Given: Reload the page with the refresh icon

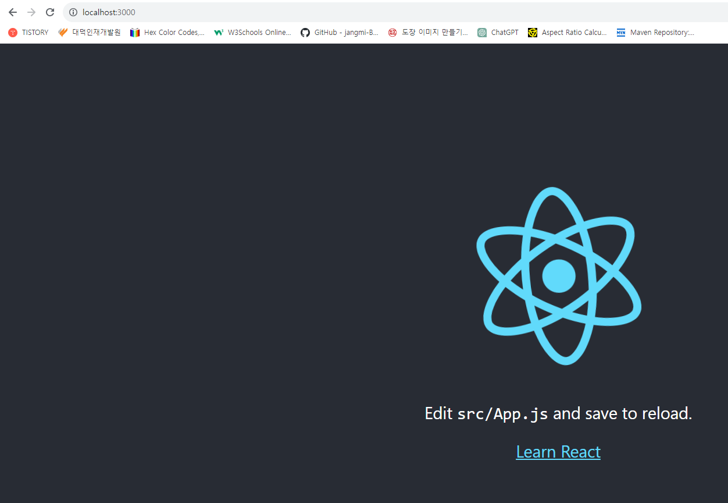Looking at the screenshot, I should (x=50, y=12).
